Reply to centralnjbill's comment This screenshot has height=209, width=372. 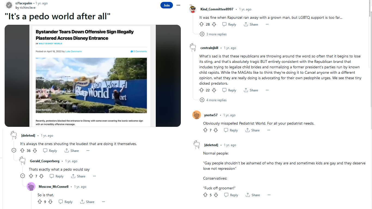(x=229, y=90)
